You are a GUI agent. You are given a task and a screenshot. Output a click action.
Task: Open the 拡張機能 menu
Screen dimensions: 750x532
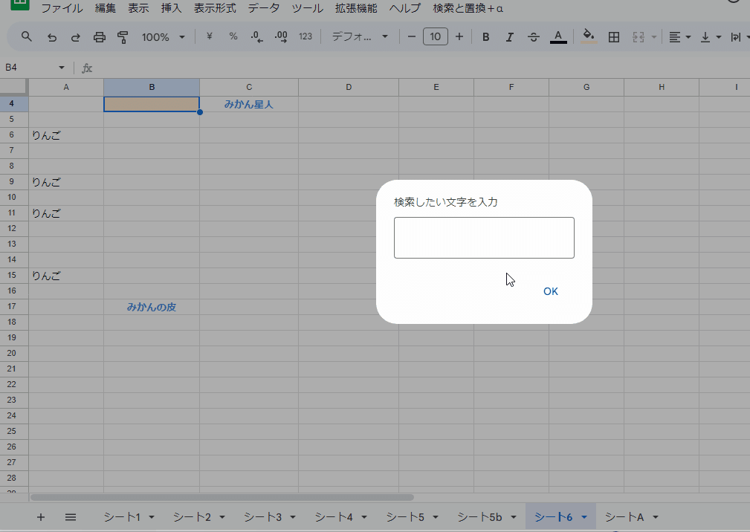point(356,8)
